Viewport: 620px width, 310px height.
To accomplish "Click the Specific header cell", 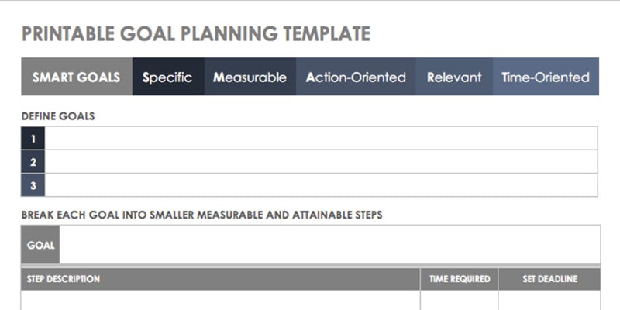I will [168, 77].
